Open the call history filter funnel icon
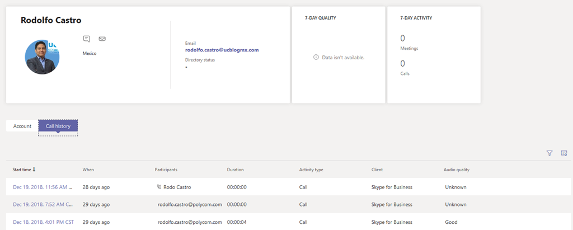The height and width of the screenshot is (230, 573). (549, 153)
